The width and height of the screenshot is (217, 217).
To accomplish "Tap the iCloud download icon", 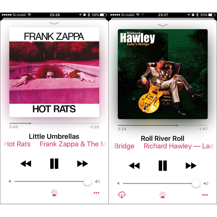I will (x=122, y=195).
